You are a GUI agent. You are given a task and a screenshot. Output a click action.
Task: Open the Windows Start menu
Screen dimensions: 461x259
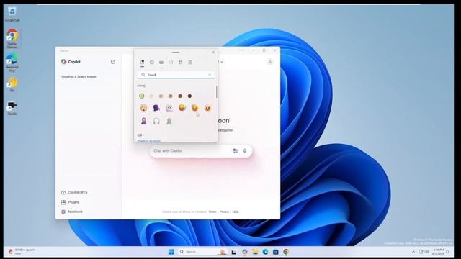point(171,252)
